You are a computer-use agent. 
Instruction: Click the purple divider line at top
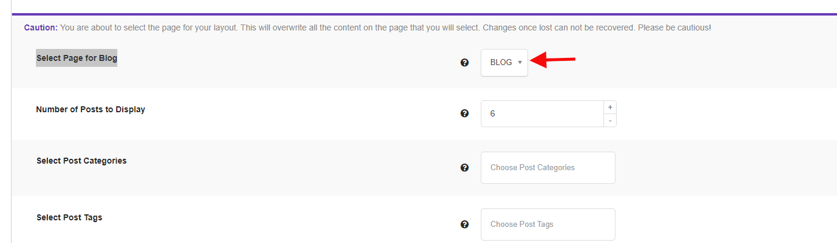point(424,14)
